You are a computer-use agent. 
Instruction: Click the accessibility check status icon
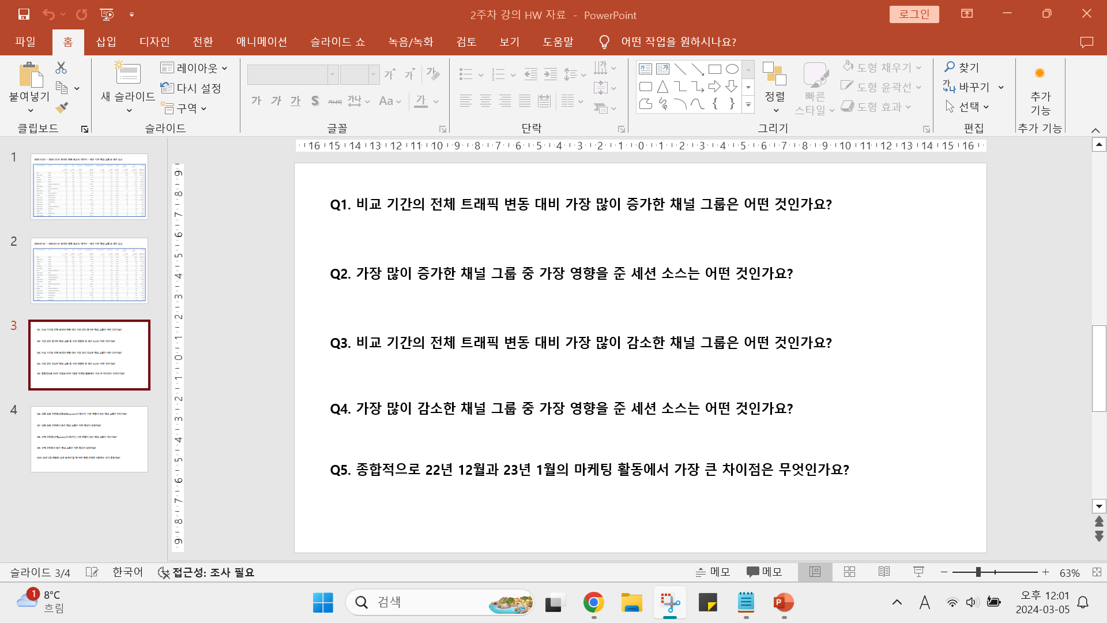click(164, 572)
